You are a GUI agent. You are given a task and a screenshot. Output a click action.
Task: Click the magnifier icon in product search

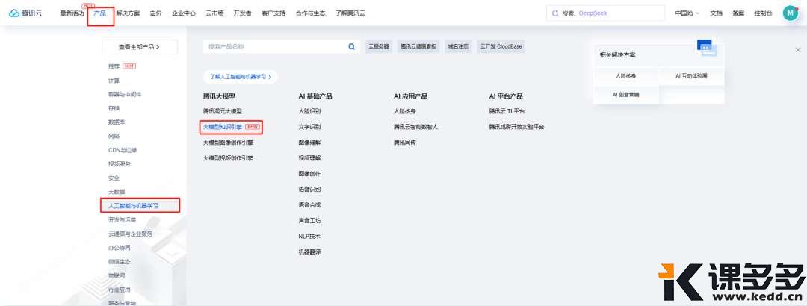(351, 46)
